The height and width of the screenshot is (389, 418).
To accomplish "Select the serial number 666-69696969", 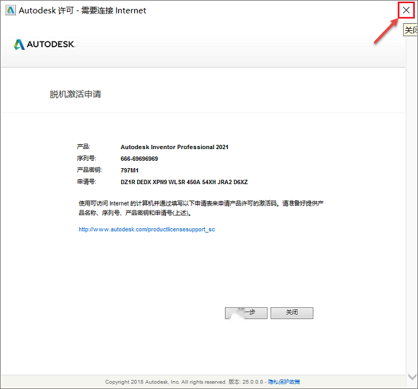I will click(x=139, y=159).
